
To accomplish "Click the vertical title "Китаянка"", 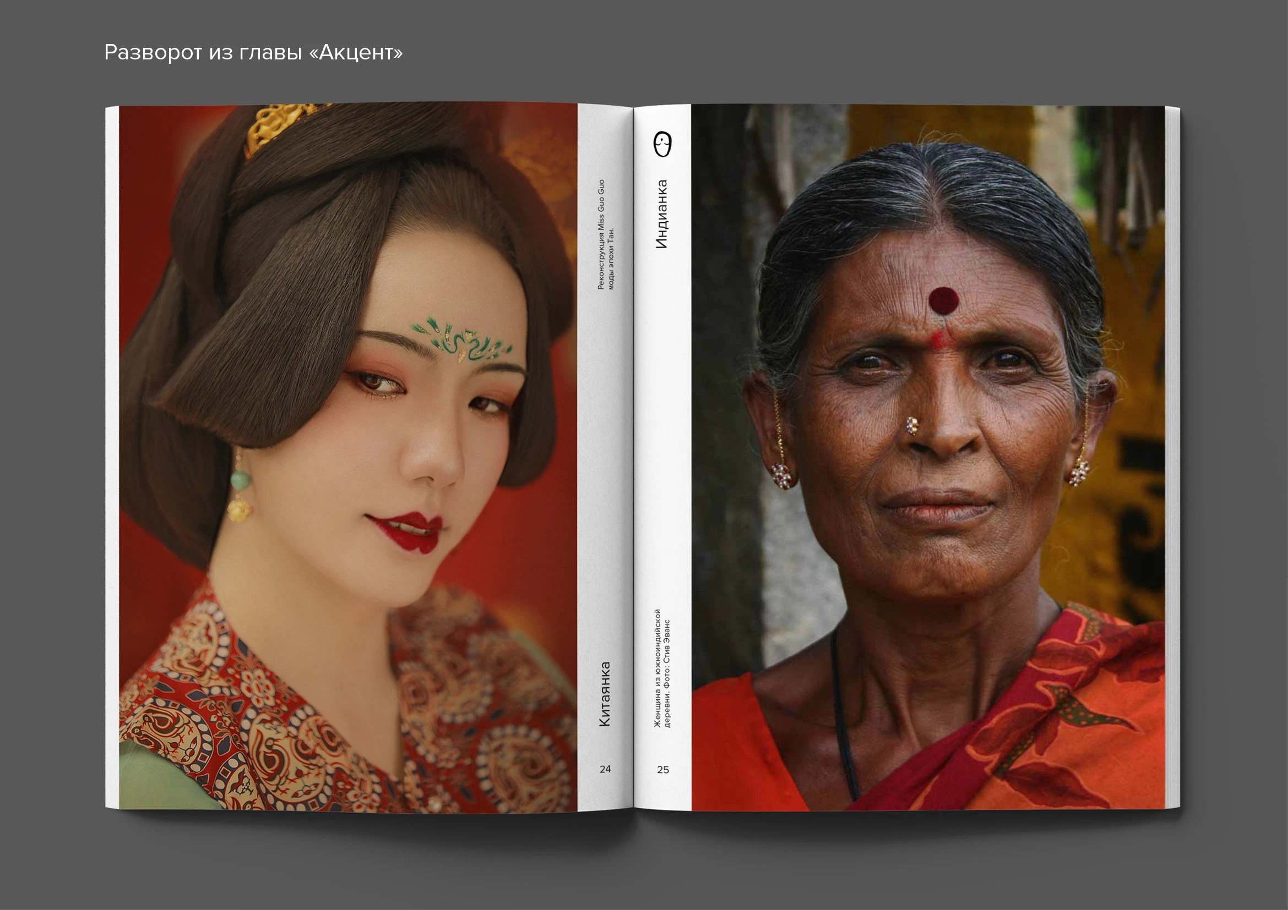I will click(x=604, y=694).
